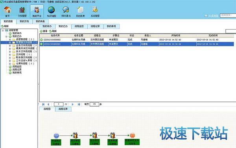Switch to the 我的文档 tab
Viewport: 236px width, 148px height.
(24, 21)
